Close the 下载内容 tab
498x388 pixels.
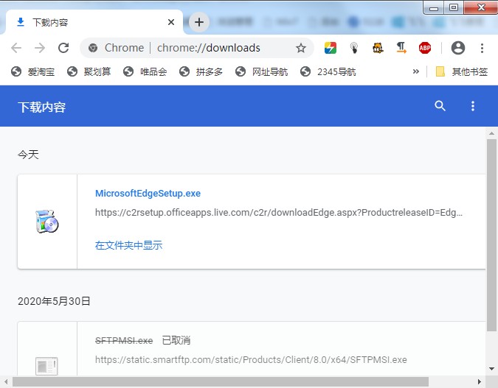[x=171, y=22]
